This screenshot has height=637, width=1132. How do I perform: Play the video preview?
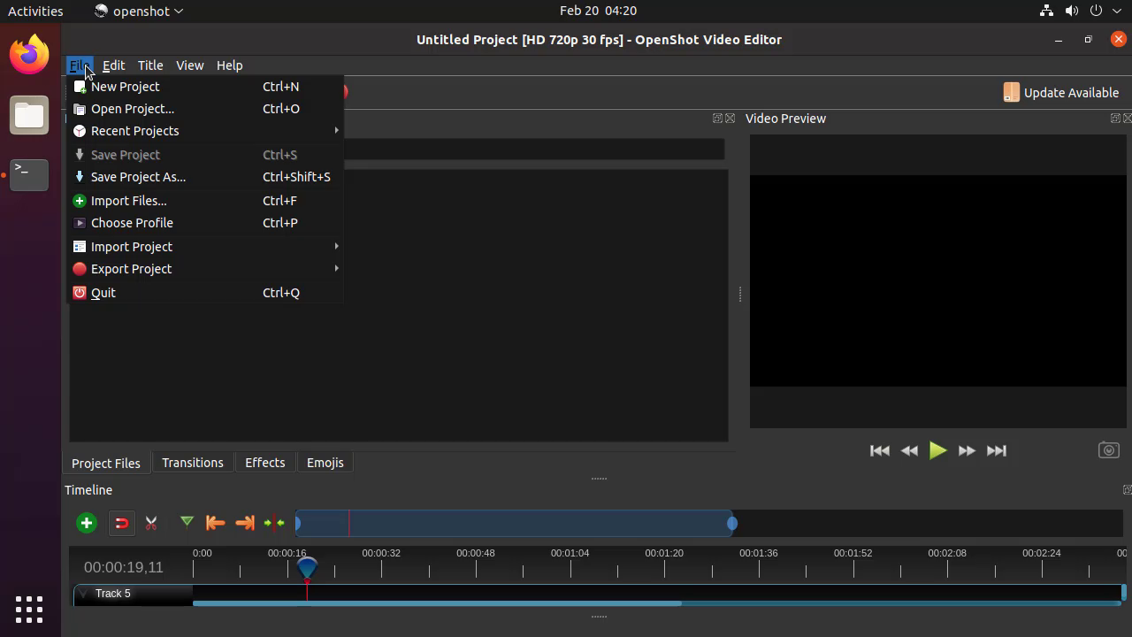tap(937, 450)
